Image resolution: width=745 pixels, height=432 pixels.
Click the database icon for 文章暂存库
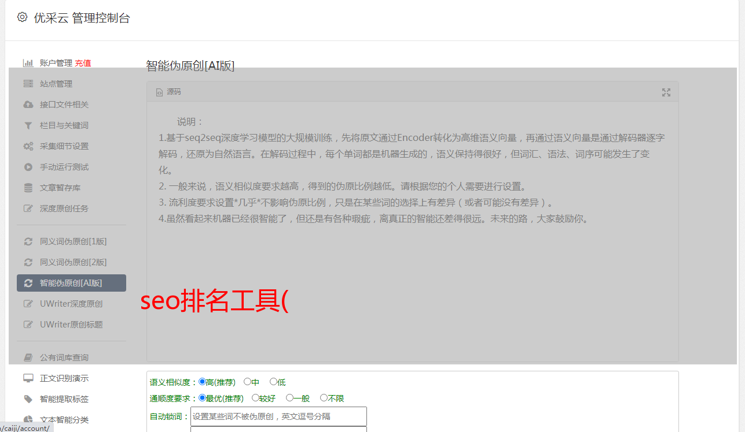pyautogui.click(x=28, y=188)
